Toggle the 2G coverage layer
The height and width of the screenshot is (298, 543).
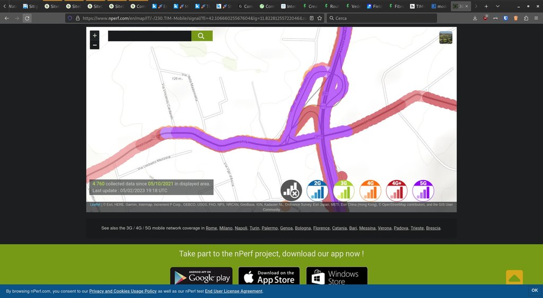point(317,190)
